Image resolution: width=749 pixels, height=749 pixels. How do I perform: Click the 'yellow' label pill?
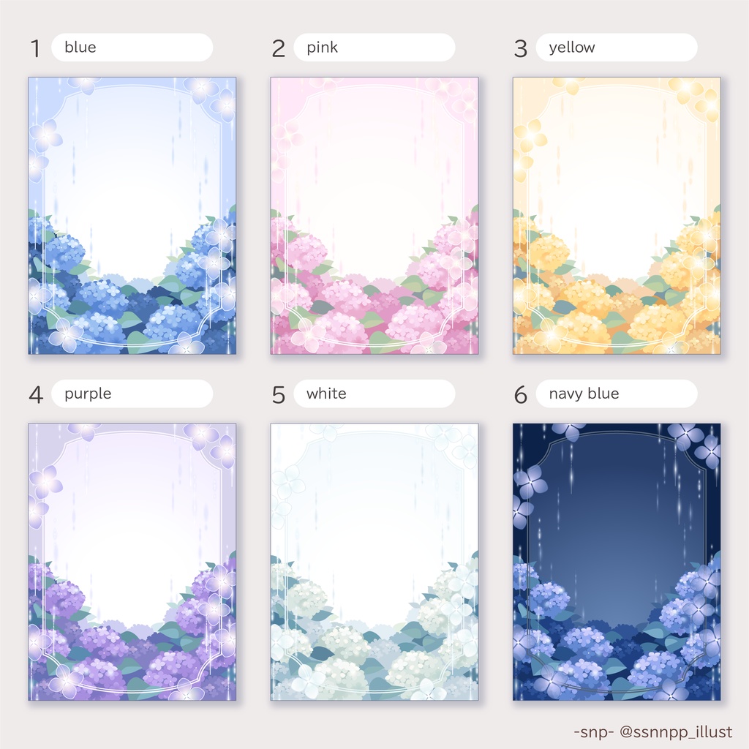pyautogui.click(x=616, y=48)
